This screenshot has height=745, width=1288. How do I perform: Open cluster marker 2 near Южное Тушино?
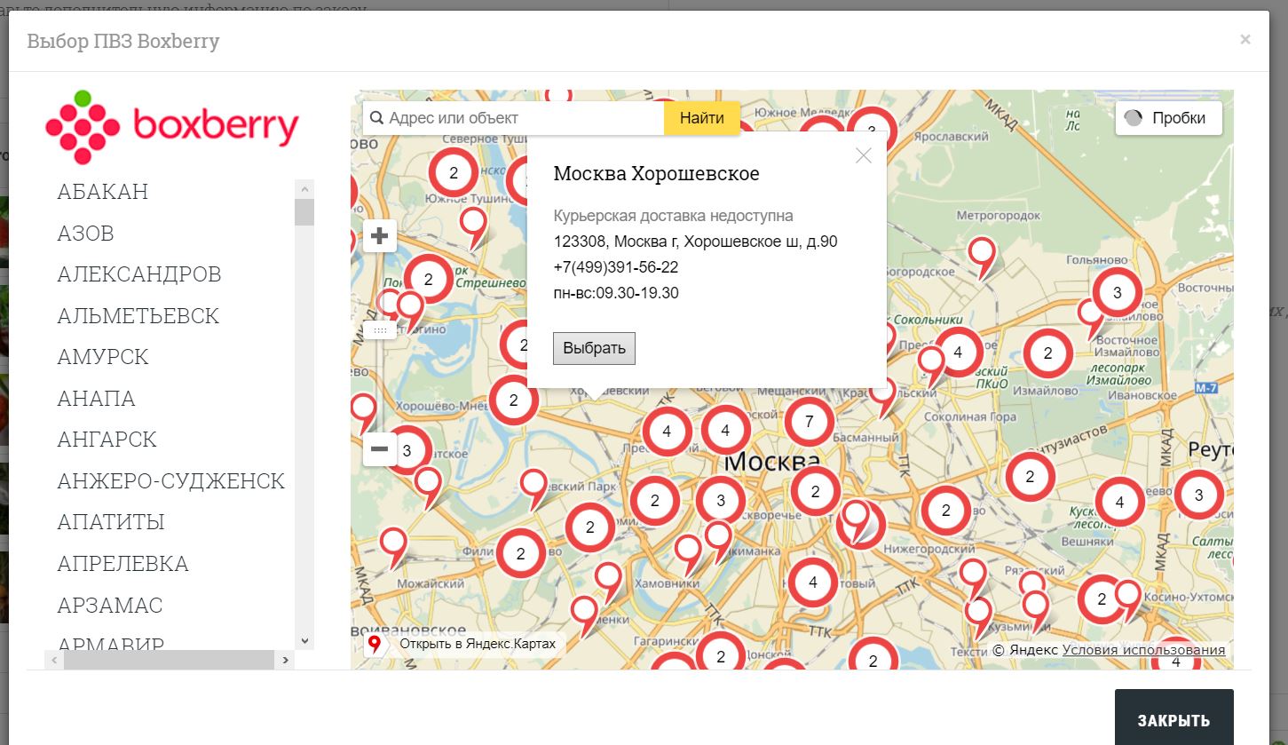(x=454, y=173)
